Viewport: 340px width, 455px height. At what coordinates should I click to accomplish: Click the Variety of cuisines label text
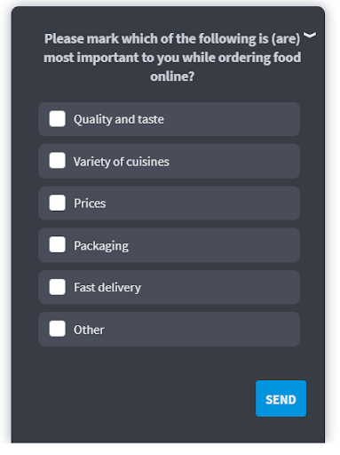pyautogui.click(x=122, y=162)
